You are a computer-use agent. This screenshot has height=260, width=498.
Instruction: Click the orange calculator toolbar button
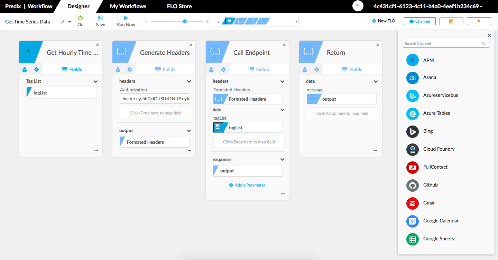(x=451, y=21)
